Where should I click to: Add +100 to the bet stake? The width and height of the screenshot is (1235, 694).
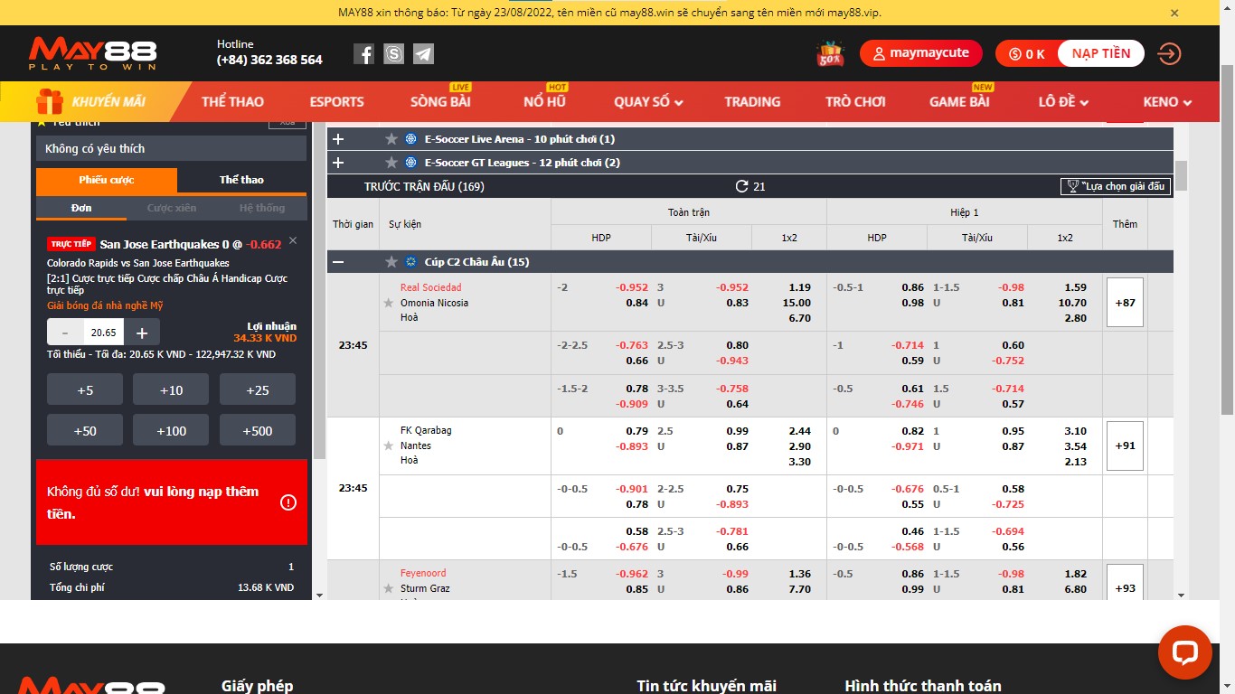pos(171,431)
